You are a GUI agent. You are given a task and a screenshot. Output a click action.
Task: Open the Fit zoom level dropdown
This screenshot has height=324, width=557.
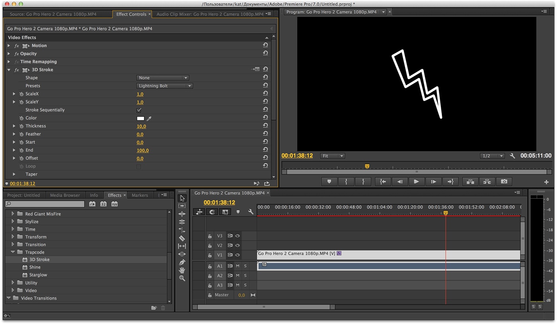pos(333,156)
